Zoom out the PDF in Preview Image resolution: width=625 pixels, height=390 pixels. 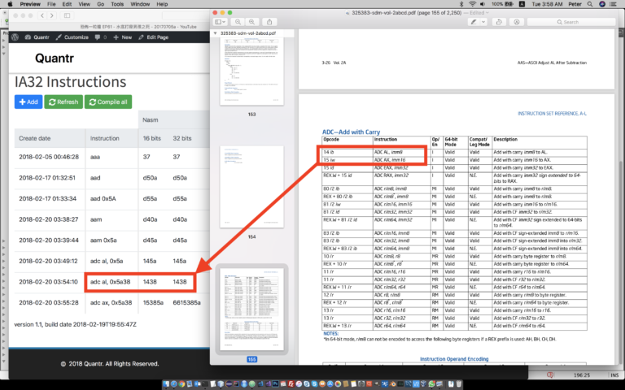click(x=238, y=22)
